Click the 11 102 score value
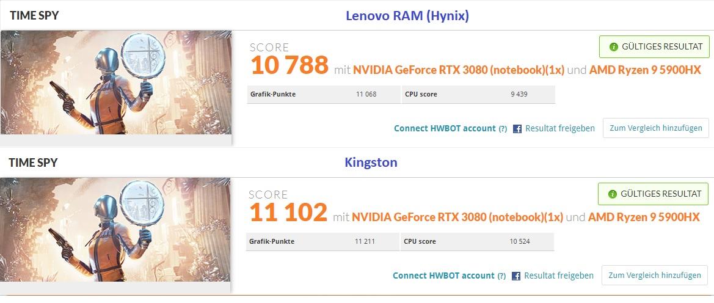Screen dimensions: 714x303 [x=288, y=213]
